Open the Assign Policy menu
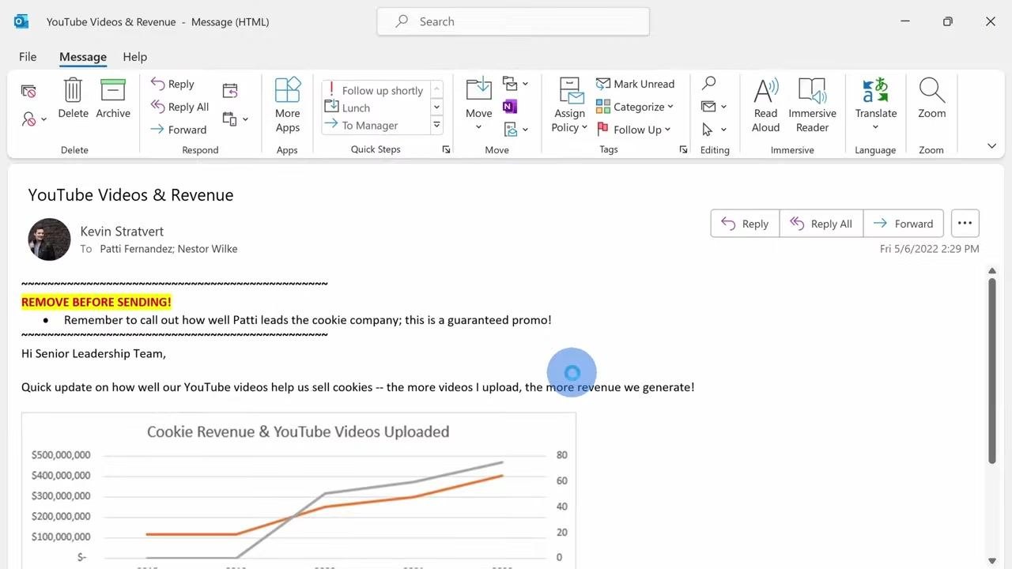 [569, 105]
